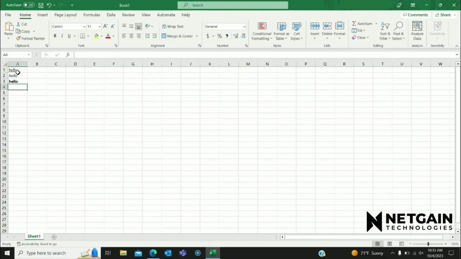Image resolution: width=461 pixels, height=259 pixels.
Task: Toggle the Underline formatting
Action: pyautogui.click(x=68, y=36)
